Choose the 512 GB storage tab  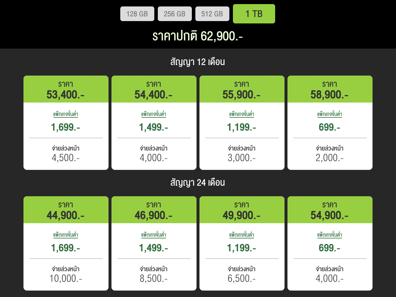[x=212, y=14]
